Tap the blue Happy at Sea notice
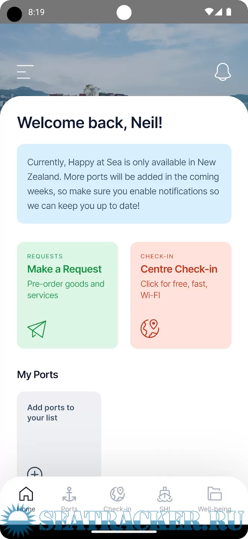248x539 pixels. [124, 184]
